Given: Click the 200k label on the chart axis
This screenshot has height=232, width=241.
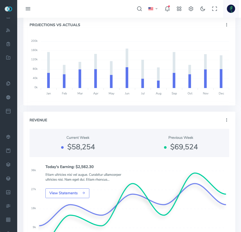Looking at the screenshot, I should click(x=34, y=41).
